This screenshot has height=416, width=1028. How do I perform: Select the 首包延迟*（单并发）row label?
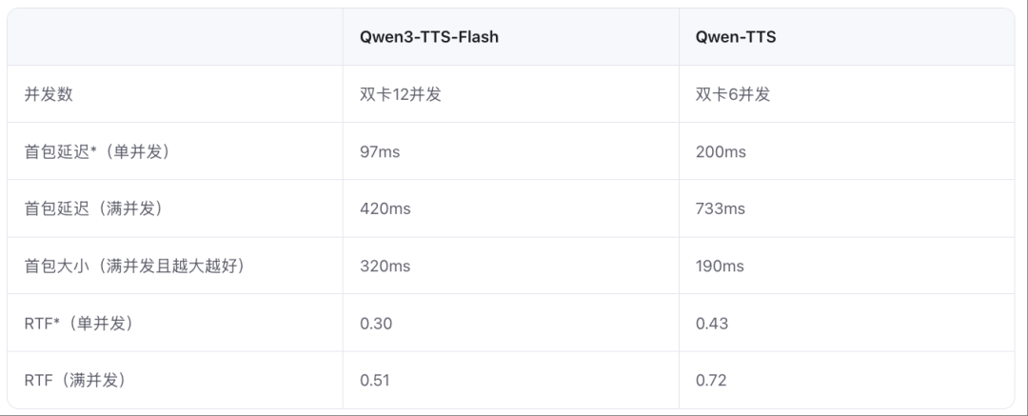(98, 151)
